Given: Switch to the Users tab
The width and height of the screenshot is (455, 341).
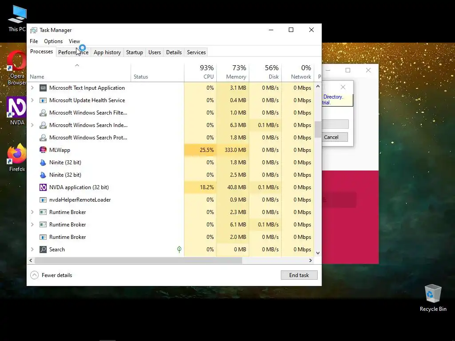Looking at the screenshot, I should (x=154, y=52).
